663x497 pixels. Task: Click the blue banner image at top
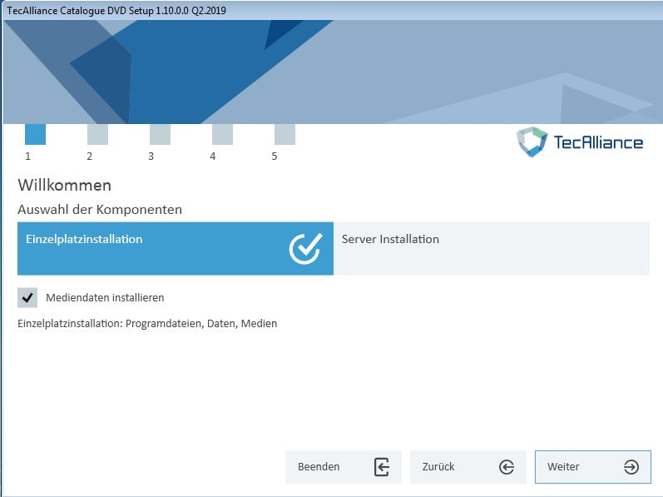(x=333, y=71)
